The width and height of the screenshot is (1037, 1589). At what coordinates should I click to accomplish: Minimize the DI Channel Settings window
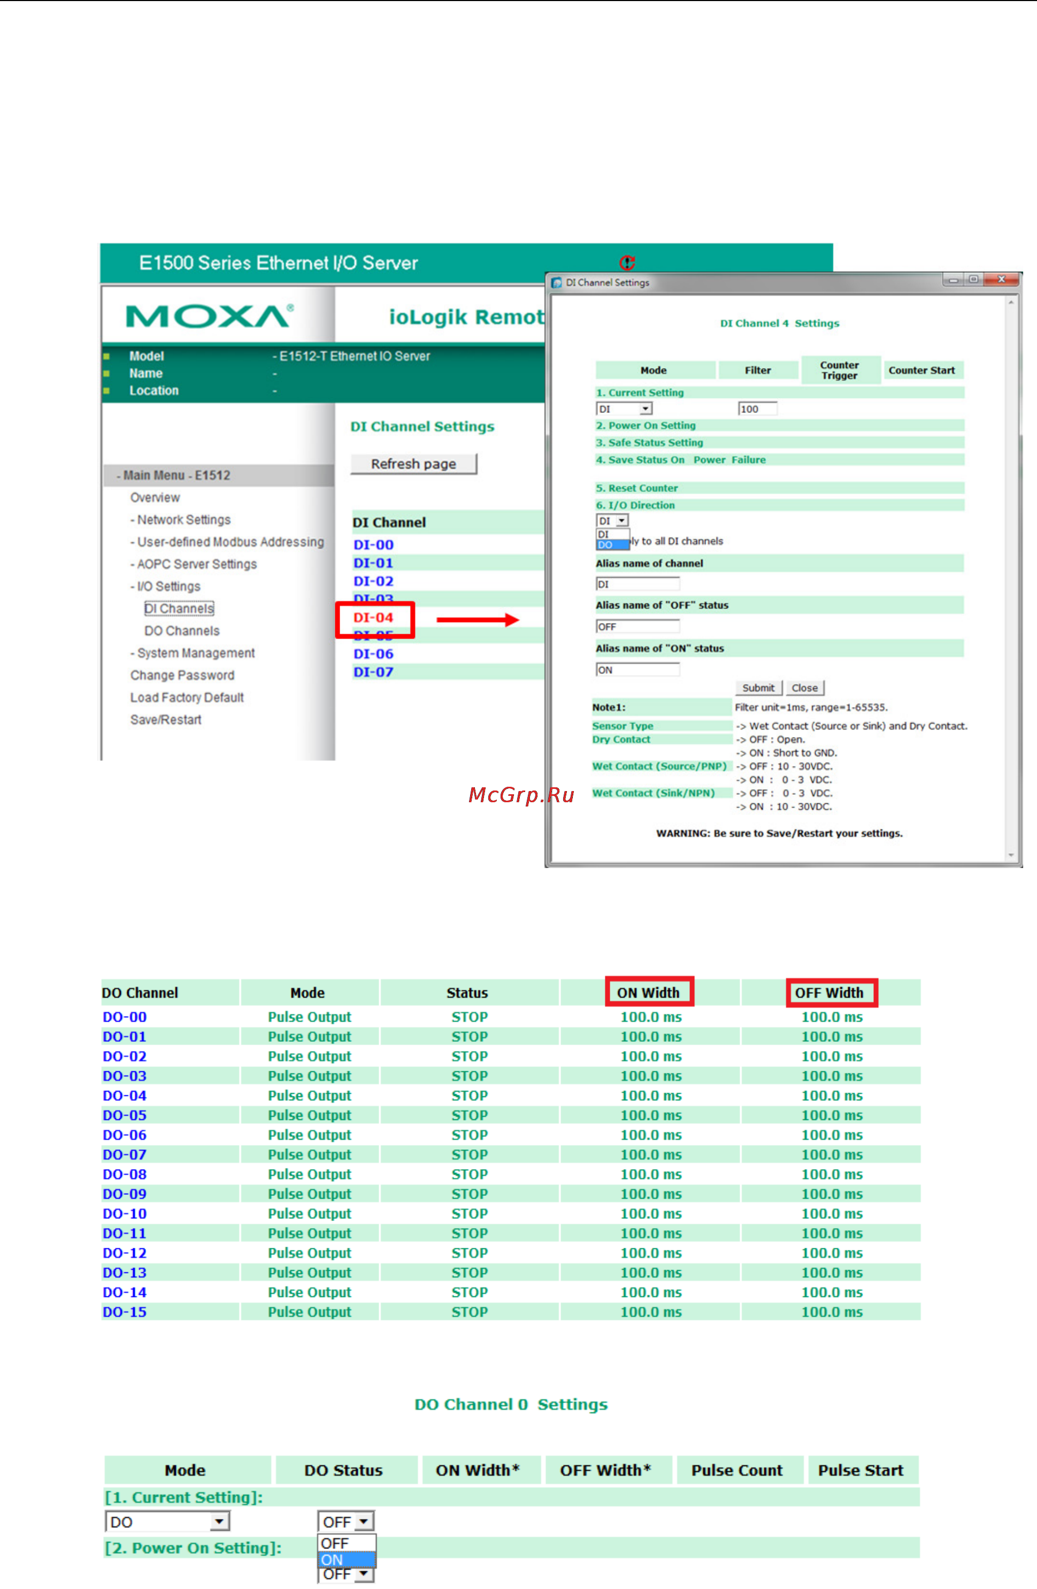click(x=953, y=280)
